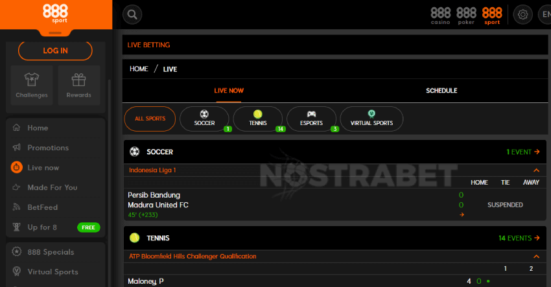Select the LIVE NOW tab
The height and width of the screenshot is (287, 551).
(x=229, y=91)
